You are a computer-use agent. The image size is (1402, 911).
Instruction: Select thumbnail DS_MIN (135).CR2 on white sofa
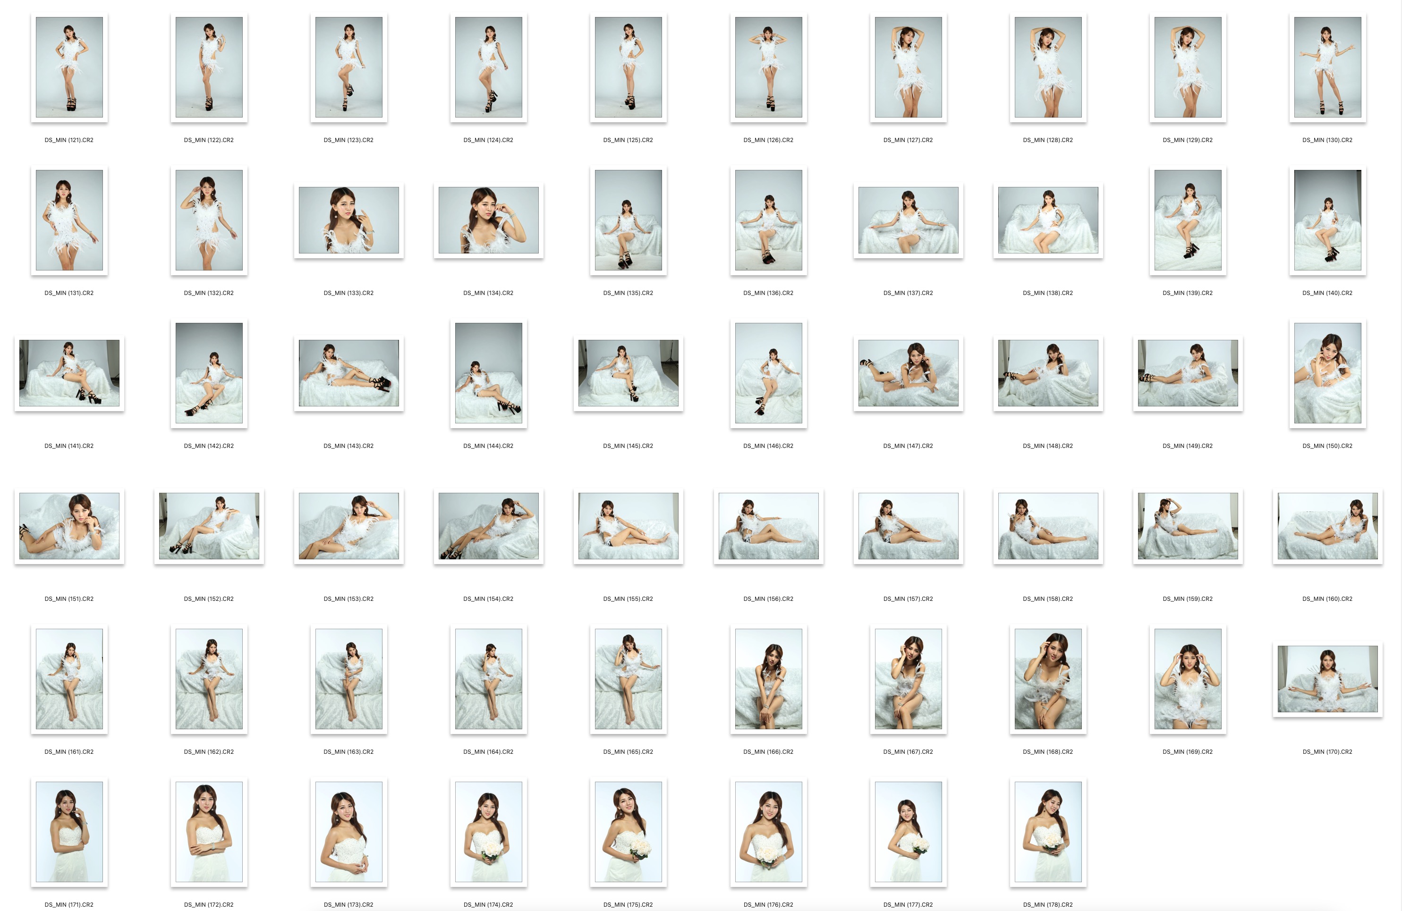click(x=628, y=220)
